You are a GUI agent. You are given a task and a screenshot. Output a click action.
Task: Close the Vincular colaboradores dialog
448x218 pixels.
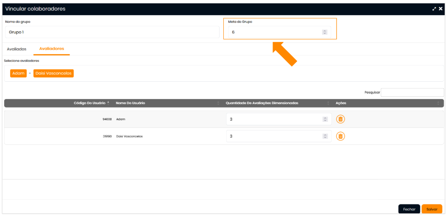[441, 9]
